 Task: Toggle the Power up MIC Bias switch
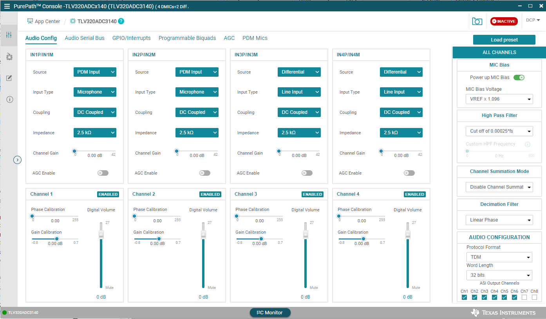click(x=519, y=77)
